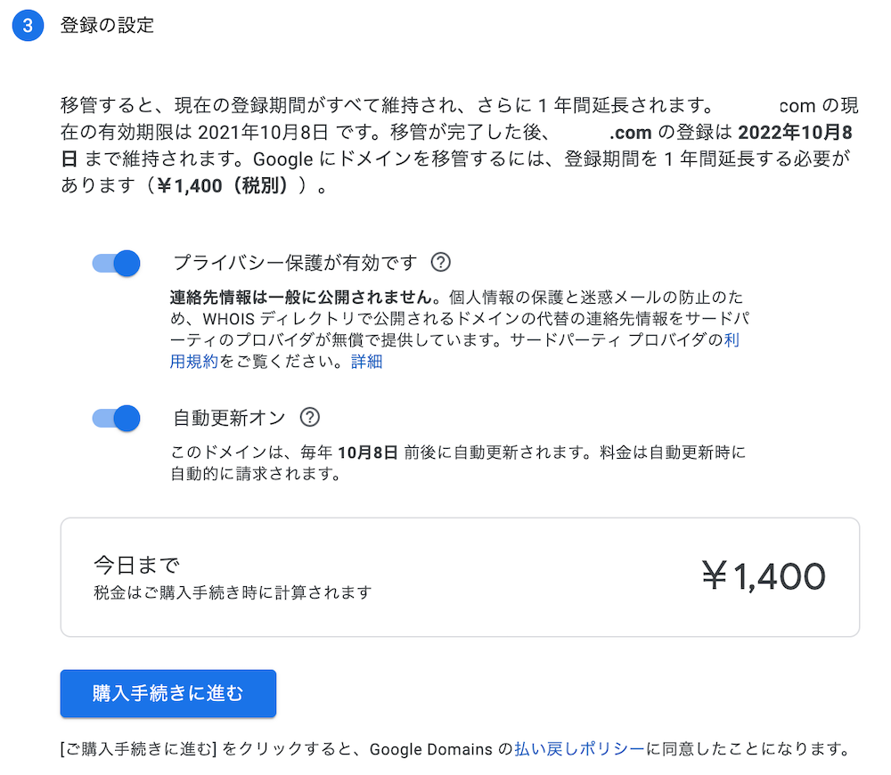Click the 税金はご購入手続き時に計算されます note
Image resolution: width=891 pixels, height=775 pixels.
233,592
